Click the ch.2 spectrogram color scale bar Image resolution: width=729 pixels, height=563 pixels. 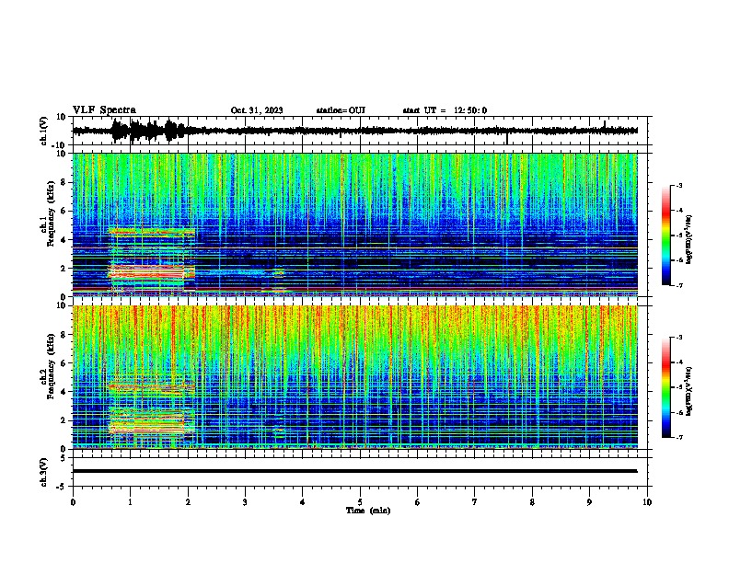pos(666,387)
